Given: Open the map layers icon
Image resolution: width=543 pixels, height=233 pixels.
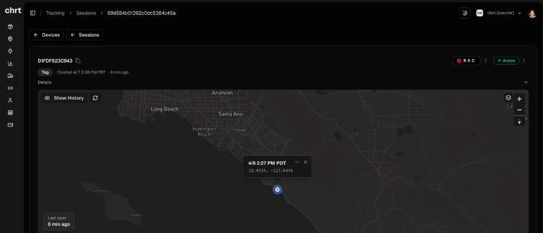Looking at the screenshot, I should tap(509, 98).
